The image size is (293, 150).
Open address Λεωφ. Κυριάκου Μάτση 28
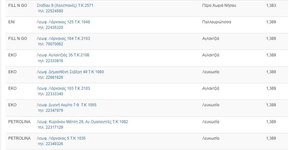pyautogui.click(x=82, y=122)
